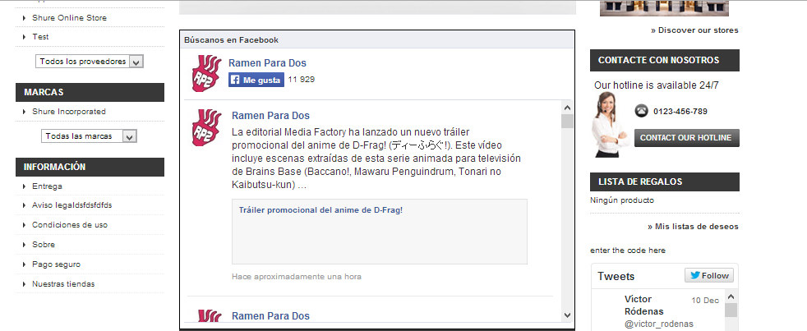807x331 pixels.
Task: Click the Búscanos en Facebook title
Action: (x=231, y=39)
